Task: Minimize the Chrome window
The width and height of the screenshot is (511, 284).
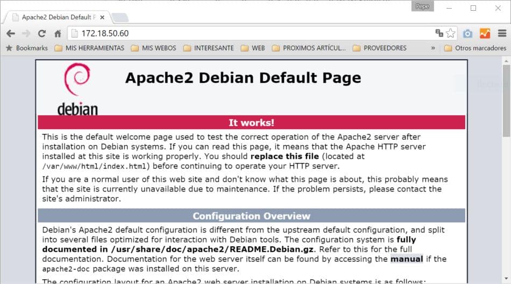Action: click(x=449, y=8)
